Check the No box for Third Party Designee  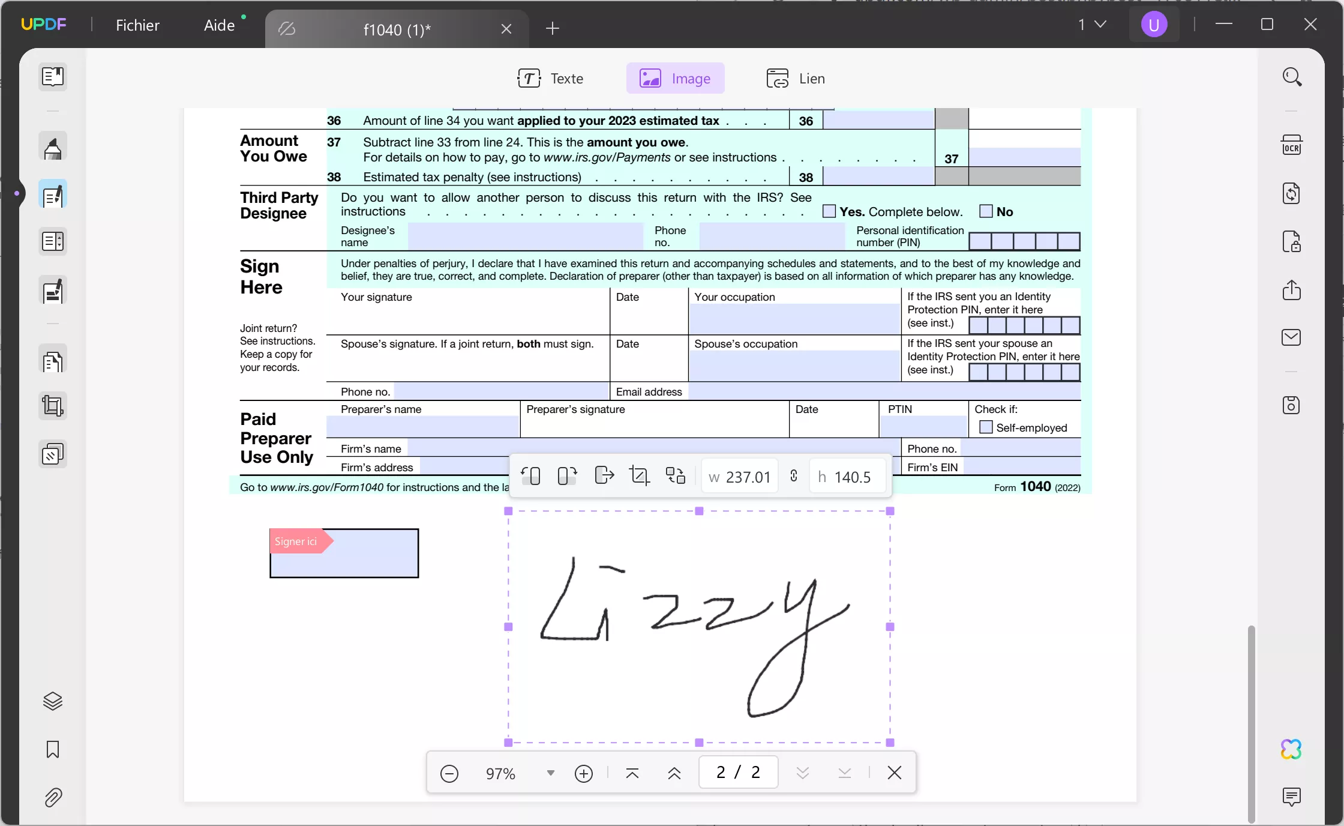(985, 211)
